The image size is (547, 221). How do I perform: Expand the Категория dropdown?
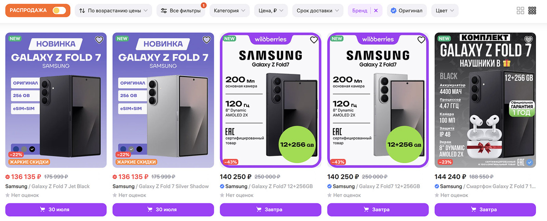tap(229, 10)
